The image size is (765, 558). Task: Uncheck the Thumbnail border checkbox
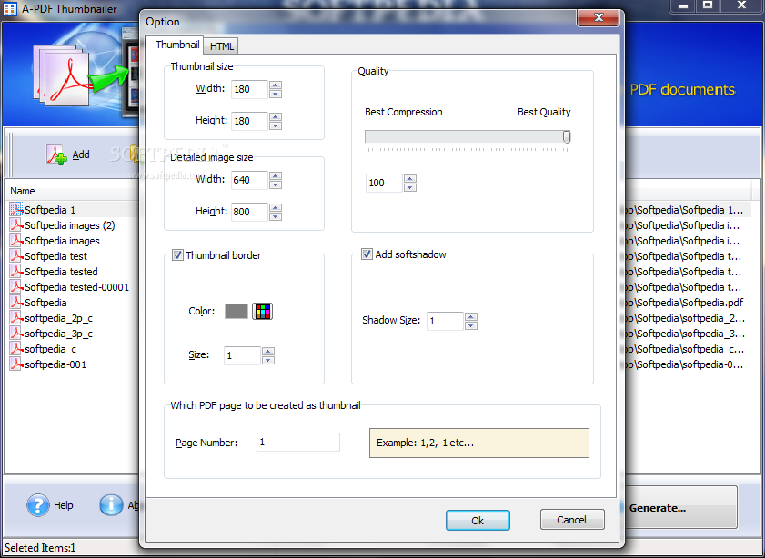177,254
